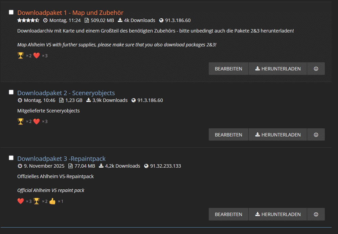This screenshot has width=338, height=234.
Task: Open smiley reaction button for Downloadpaket 1
Action: click(316, 69)
